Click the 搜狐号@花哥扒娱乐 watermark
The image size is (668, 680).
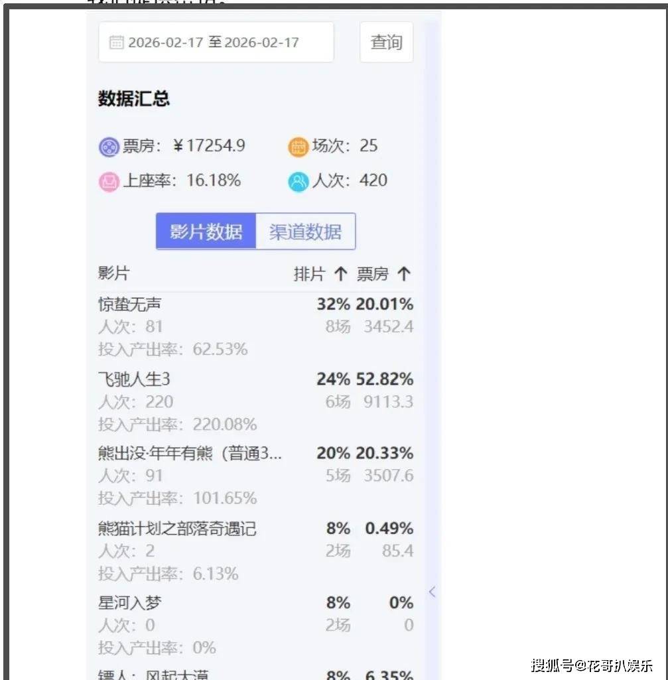tap(592, 664)
